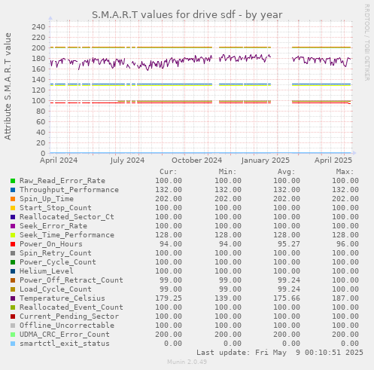This screenshot has height=370, width=374.
Task: Click Temperature_Celsius average value 175.66
Action: [287, 298]
